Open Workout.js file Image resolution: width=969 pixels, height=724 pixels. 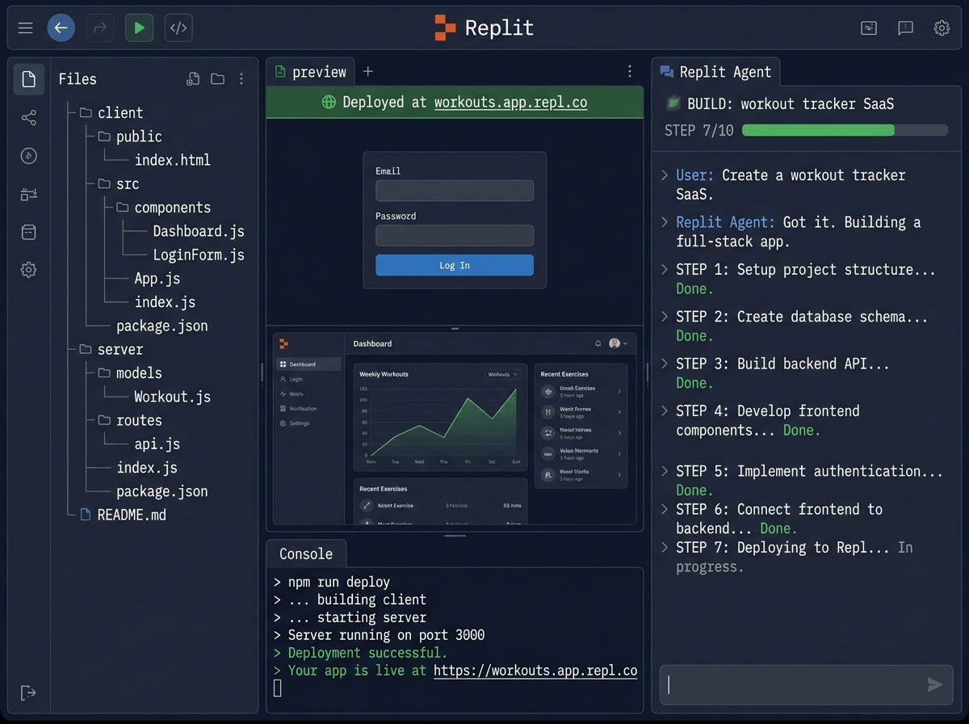(x=172, y=397)
